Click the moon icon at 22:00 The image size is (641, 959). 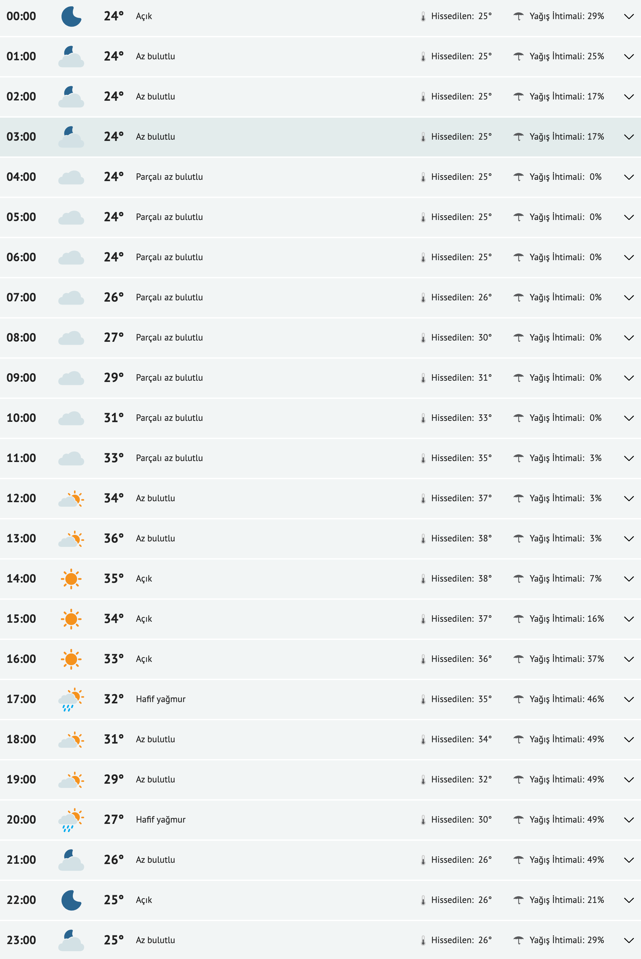tap(71, 900)
